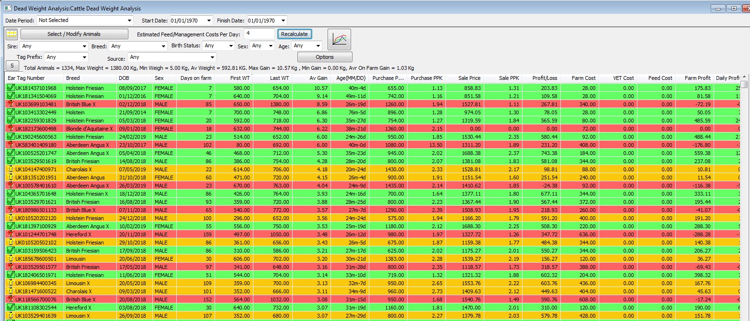
Task: Click green check icon for UK190245600563
Action: coord(11,137)
